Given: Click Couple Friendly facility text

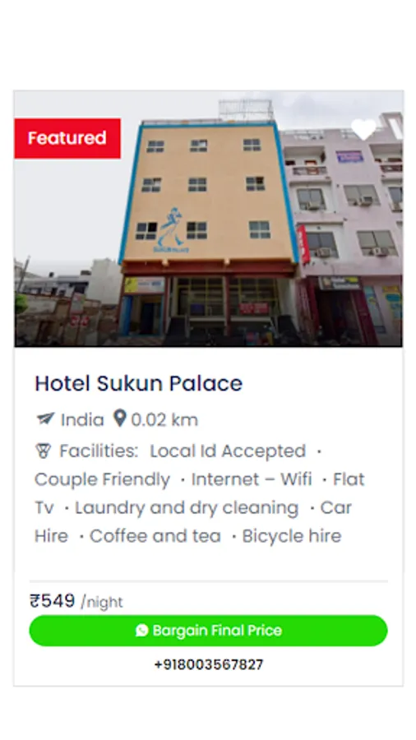Looking at the screenshot, I should [x=102, y=479].
